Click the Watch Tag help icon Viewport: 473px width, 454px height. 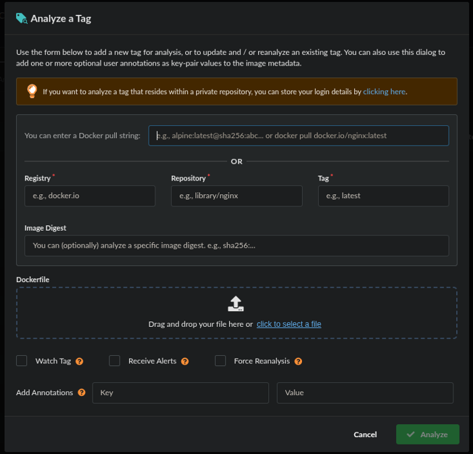point(80,361)
